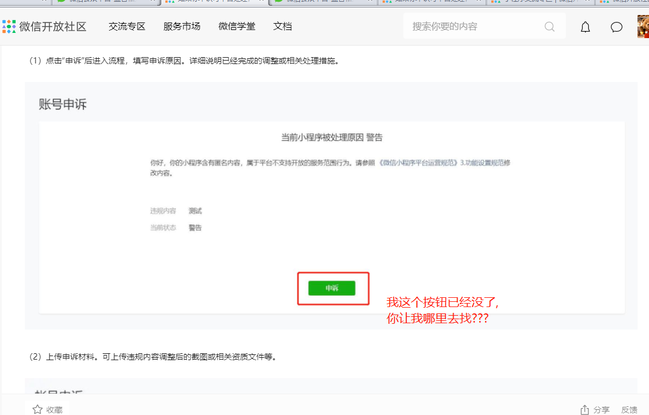Open messages via the chat bubble icon
649x415 pixels.
click(616, 27)
